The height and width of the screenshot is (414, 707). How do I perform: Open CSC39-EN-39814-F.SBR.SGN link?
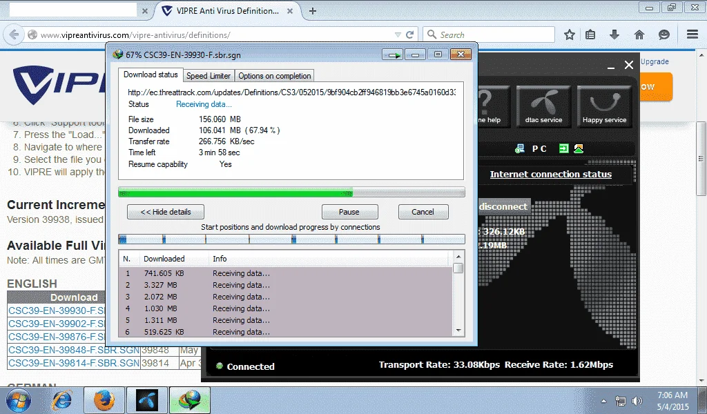[x=73, y=363]
